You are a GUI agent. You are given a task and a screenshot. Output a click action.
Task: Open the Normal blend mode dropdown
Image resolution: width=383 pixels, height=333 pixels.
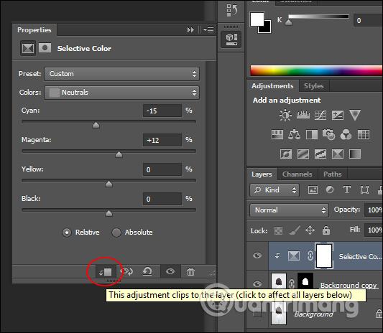289,210
